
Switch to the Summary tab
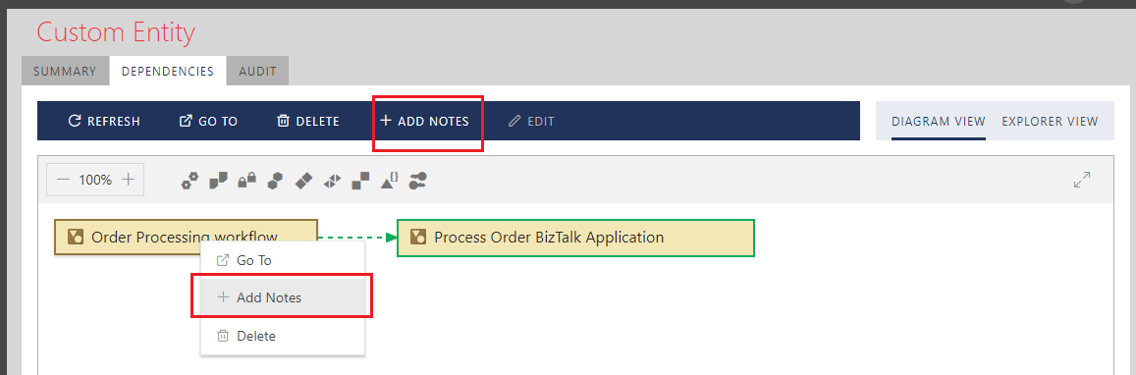coord(65,71)
